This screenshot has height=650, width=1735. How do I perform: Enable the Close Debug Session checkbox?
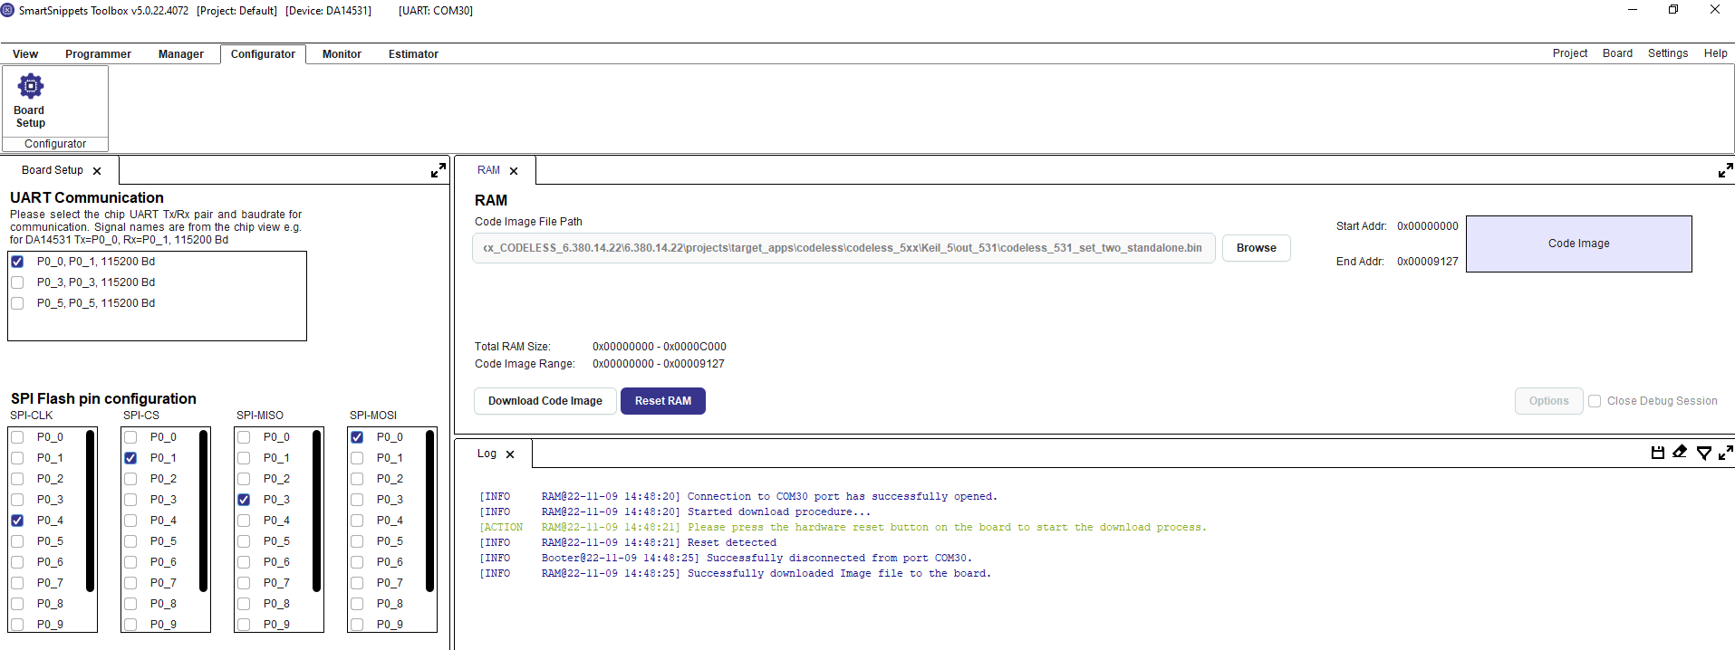click(x=1595, y=401)
